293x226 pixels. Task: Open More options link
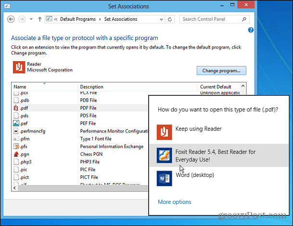[x=175, y=202]
